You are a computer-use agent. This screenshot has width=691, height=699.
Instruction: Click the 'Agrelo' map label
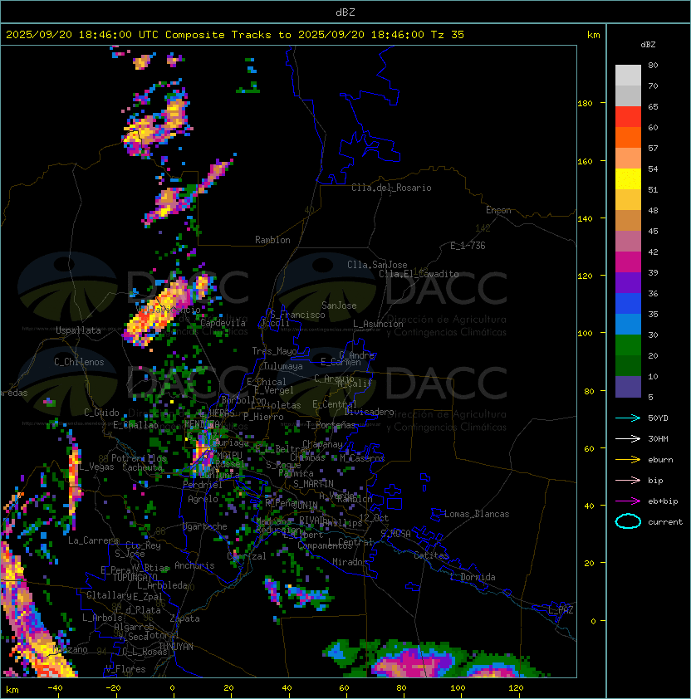(x=203, y=499)
